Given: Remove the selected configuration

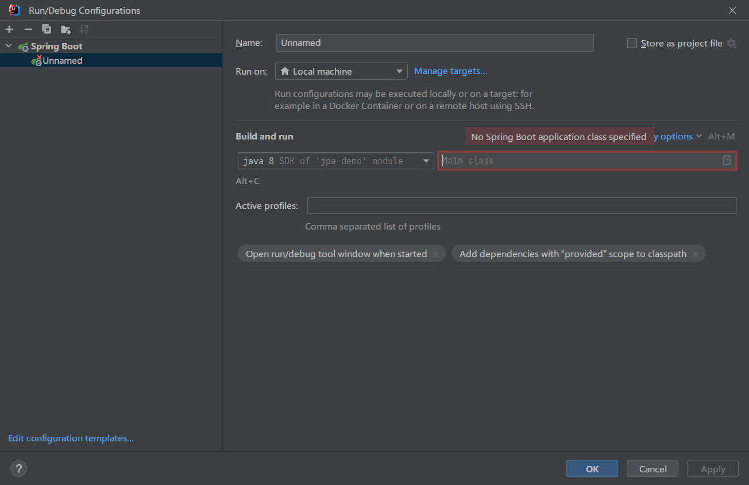Looking at the screenshot, I should click(28, 29).
